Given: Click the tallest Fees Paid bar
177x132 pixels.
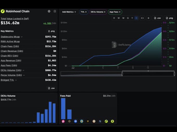Looking at the screenshot, I should coord(63,108).
